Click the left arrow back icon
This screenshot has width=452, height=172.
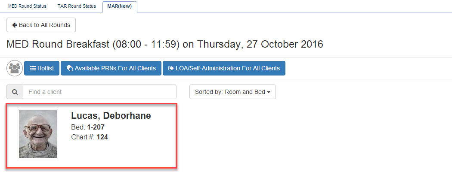pyautogui.click(x=15, y=25)
